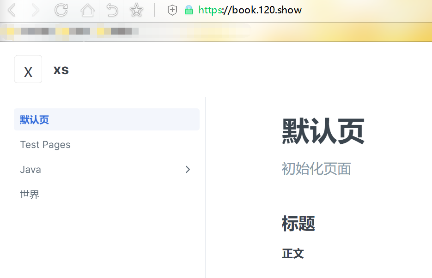The height and width of the screenshot is (278, 432).
Task: Click the 标题 section heading
Action: pyautogui.click(x=298, y=224)
